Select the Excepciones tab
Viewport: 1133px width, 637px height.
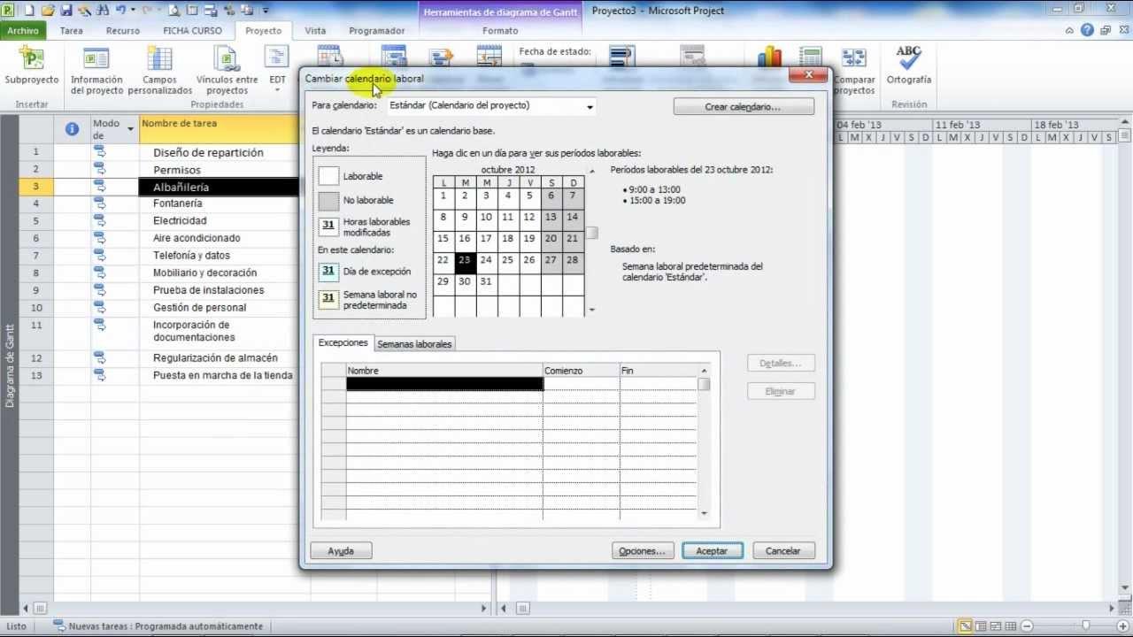[x=343, y=342]
